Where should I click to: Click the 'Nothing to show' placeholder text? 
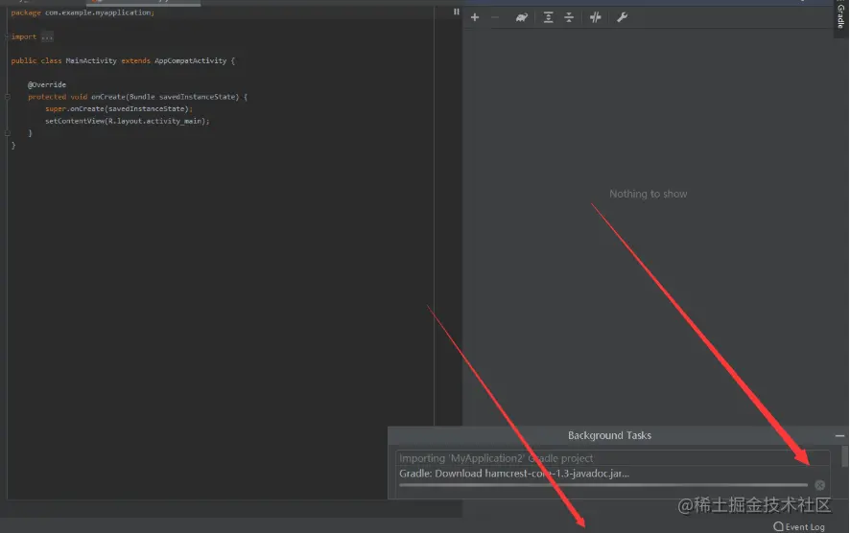point(648,194)
